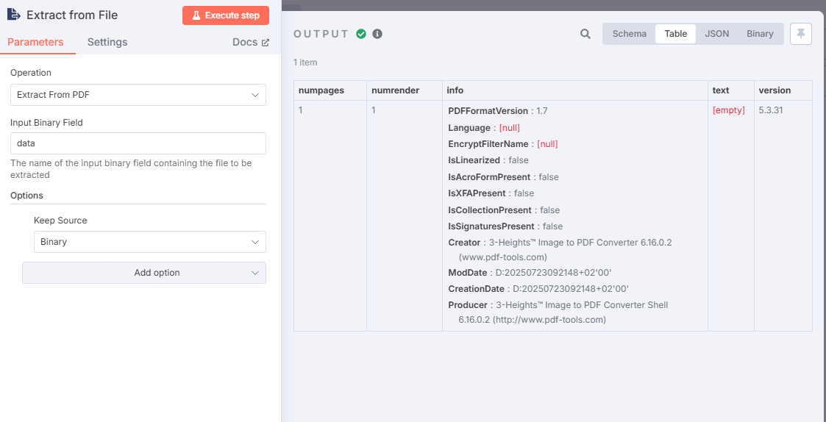Open the Operation dropdown

click(x=138, y=95)
